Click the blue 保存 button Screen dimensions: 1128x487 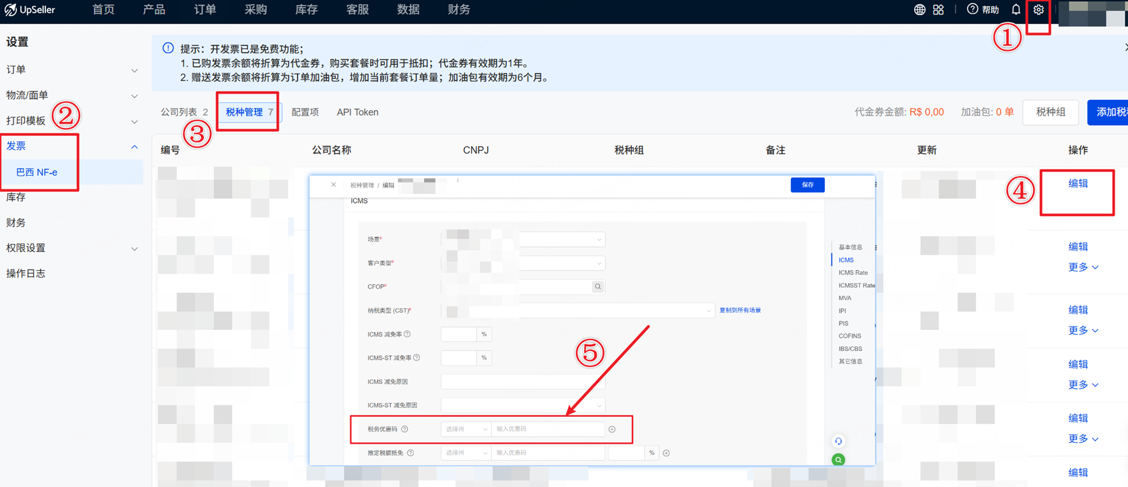coord(807,185)
